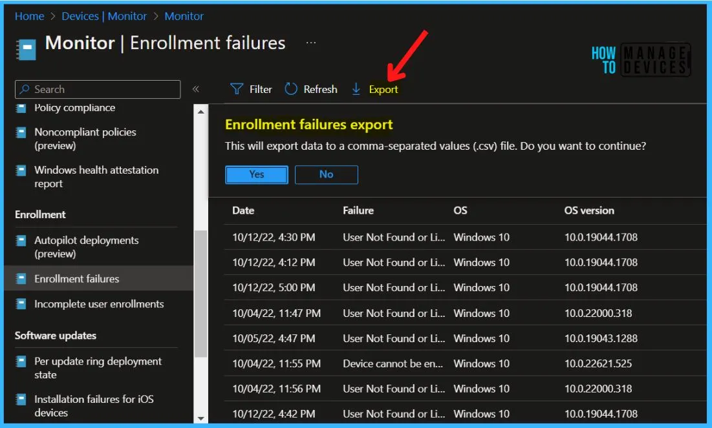712x428 pixels.
Task: Select Enrollment failures in sidebar
Action: (x=98, y=278)
